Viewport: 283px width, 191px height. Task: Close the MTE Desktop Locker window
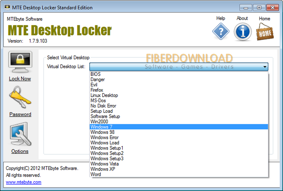[272, 7]
